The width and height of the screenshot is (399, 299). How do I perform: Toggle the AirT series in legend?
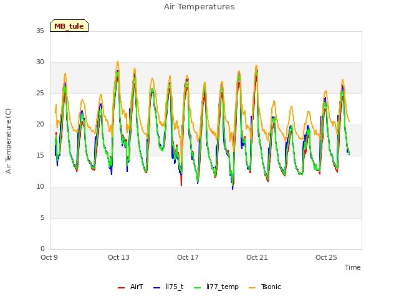point(130,287)
